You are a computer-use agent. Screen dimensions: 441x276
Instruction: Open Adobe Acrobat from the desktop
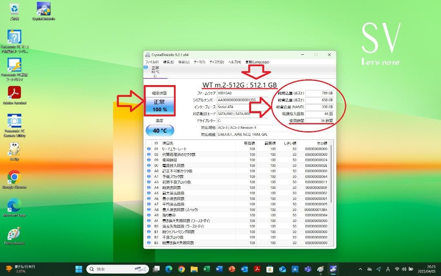pos(15,93)
